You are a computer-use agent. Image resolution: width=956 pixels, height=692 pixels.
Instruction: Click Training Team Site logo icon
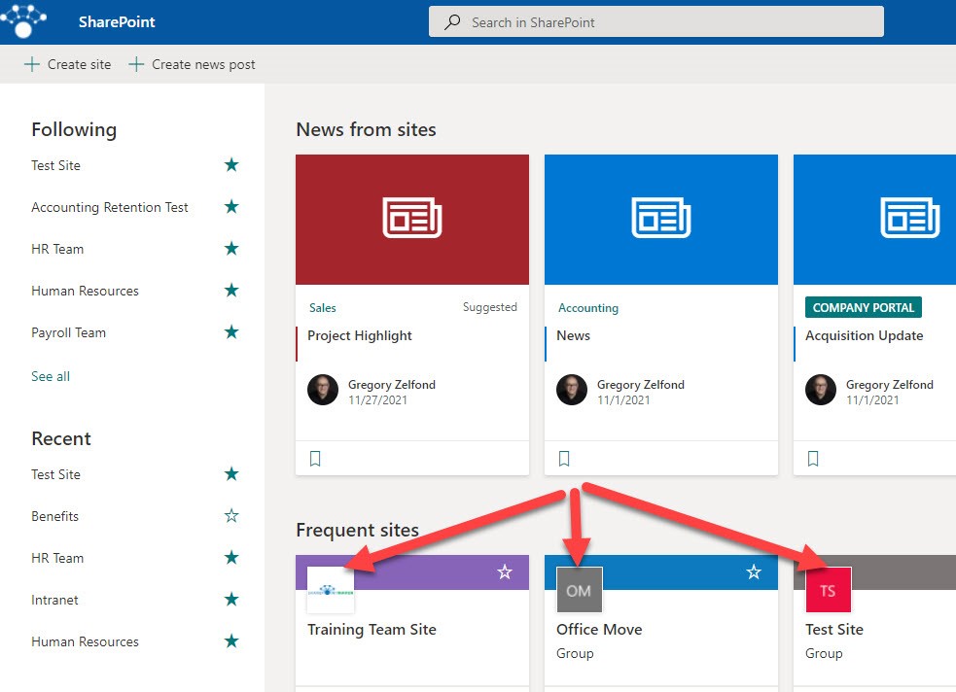(x=331, y=590)
